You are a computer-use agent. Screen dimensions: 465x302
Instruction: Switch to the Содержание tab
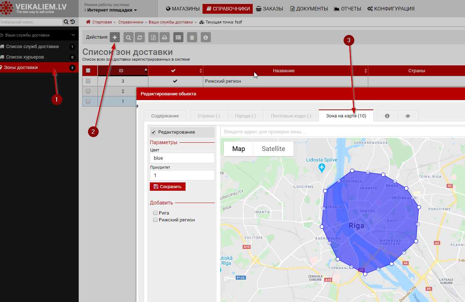[165, 116]
